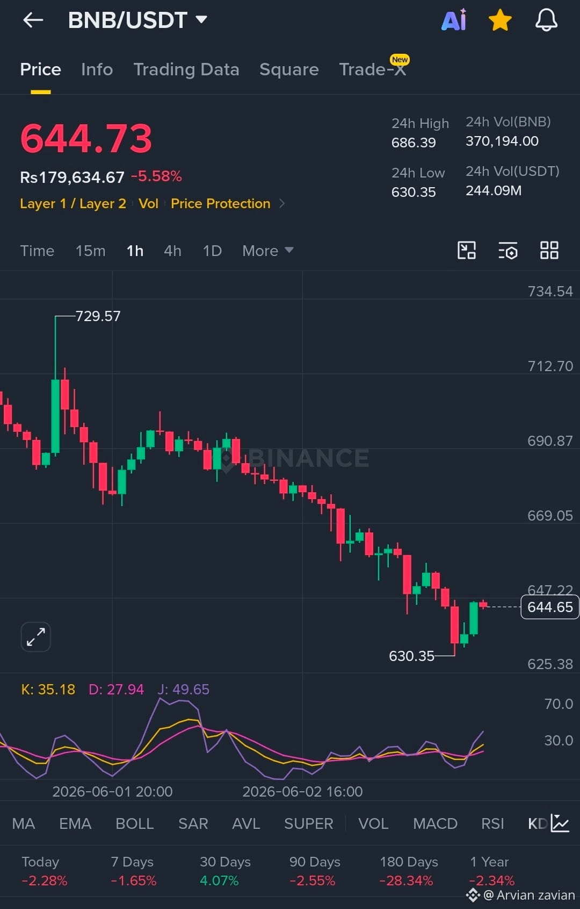Screen dimensions: 580x909
Task: Toggle the SAR indicator
Action: [193, 823]
